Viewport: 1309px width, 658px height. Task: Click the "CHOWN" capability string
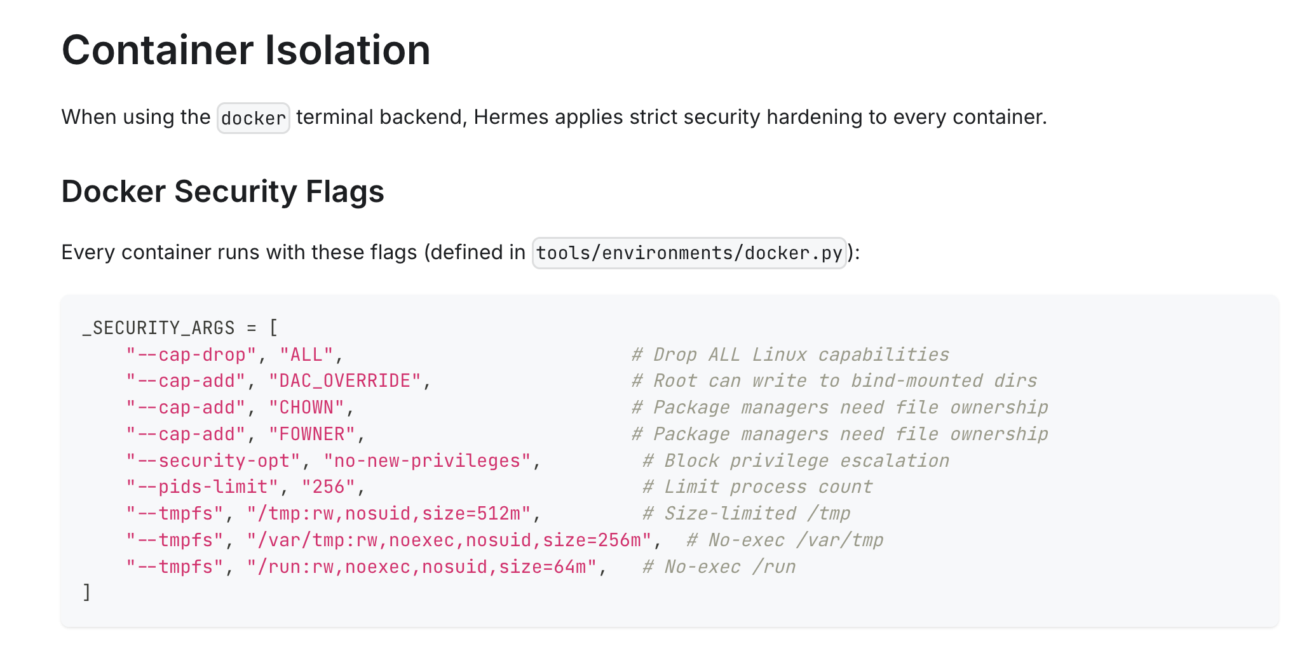tap(306, 407)
